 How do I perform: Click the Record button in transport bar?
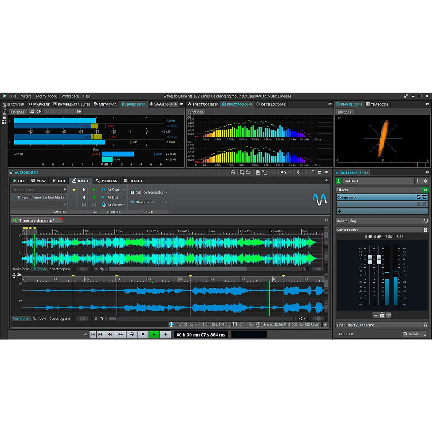click(165, 334)
